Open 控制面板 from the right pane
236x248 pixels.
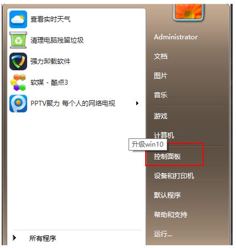click(x=167, y=157)
